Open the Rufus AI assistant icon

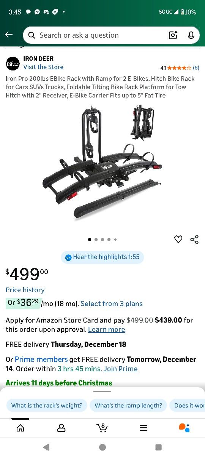(x=184, y=428)
